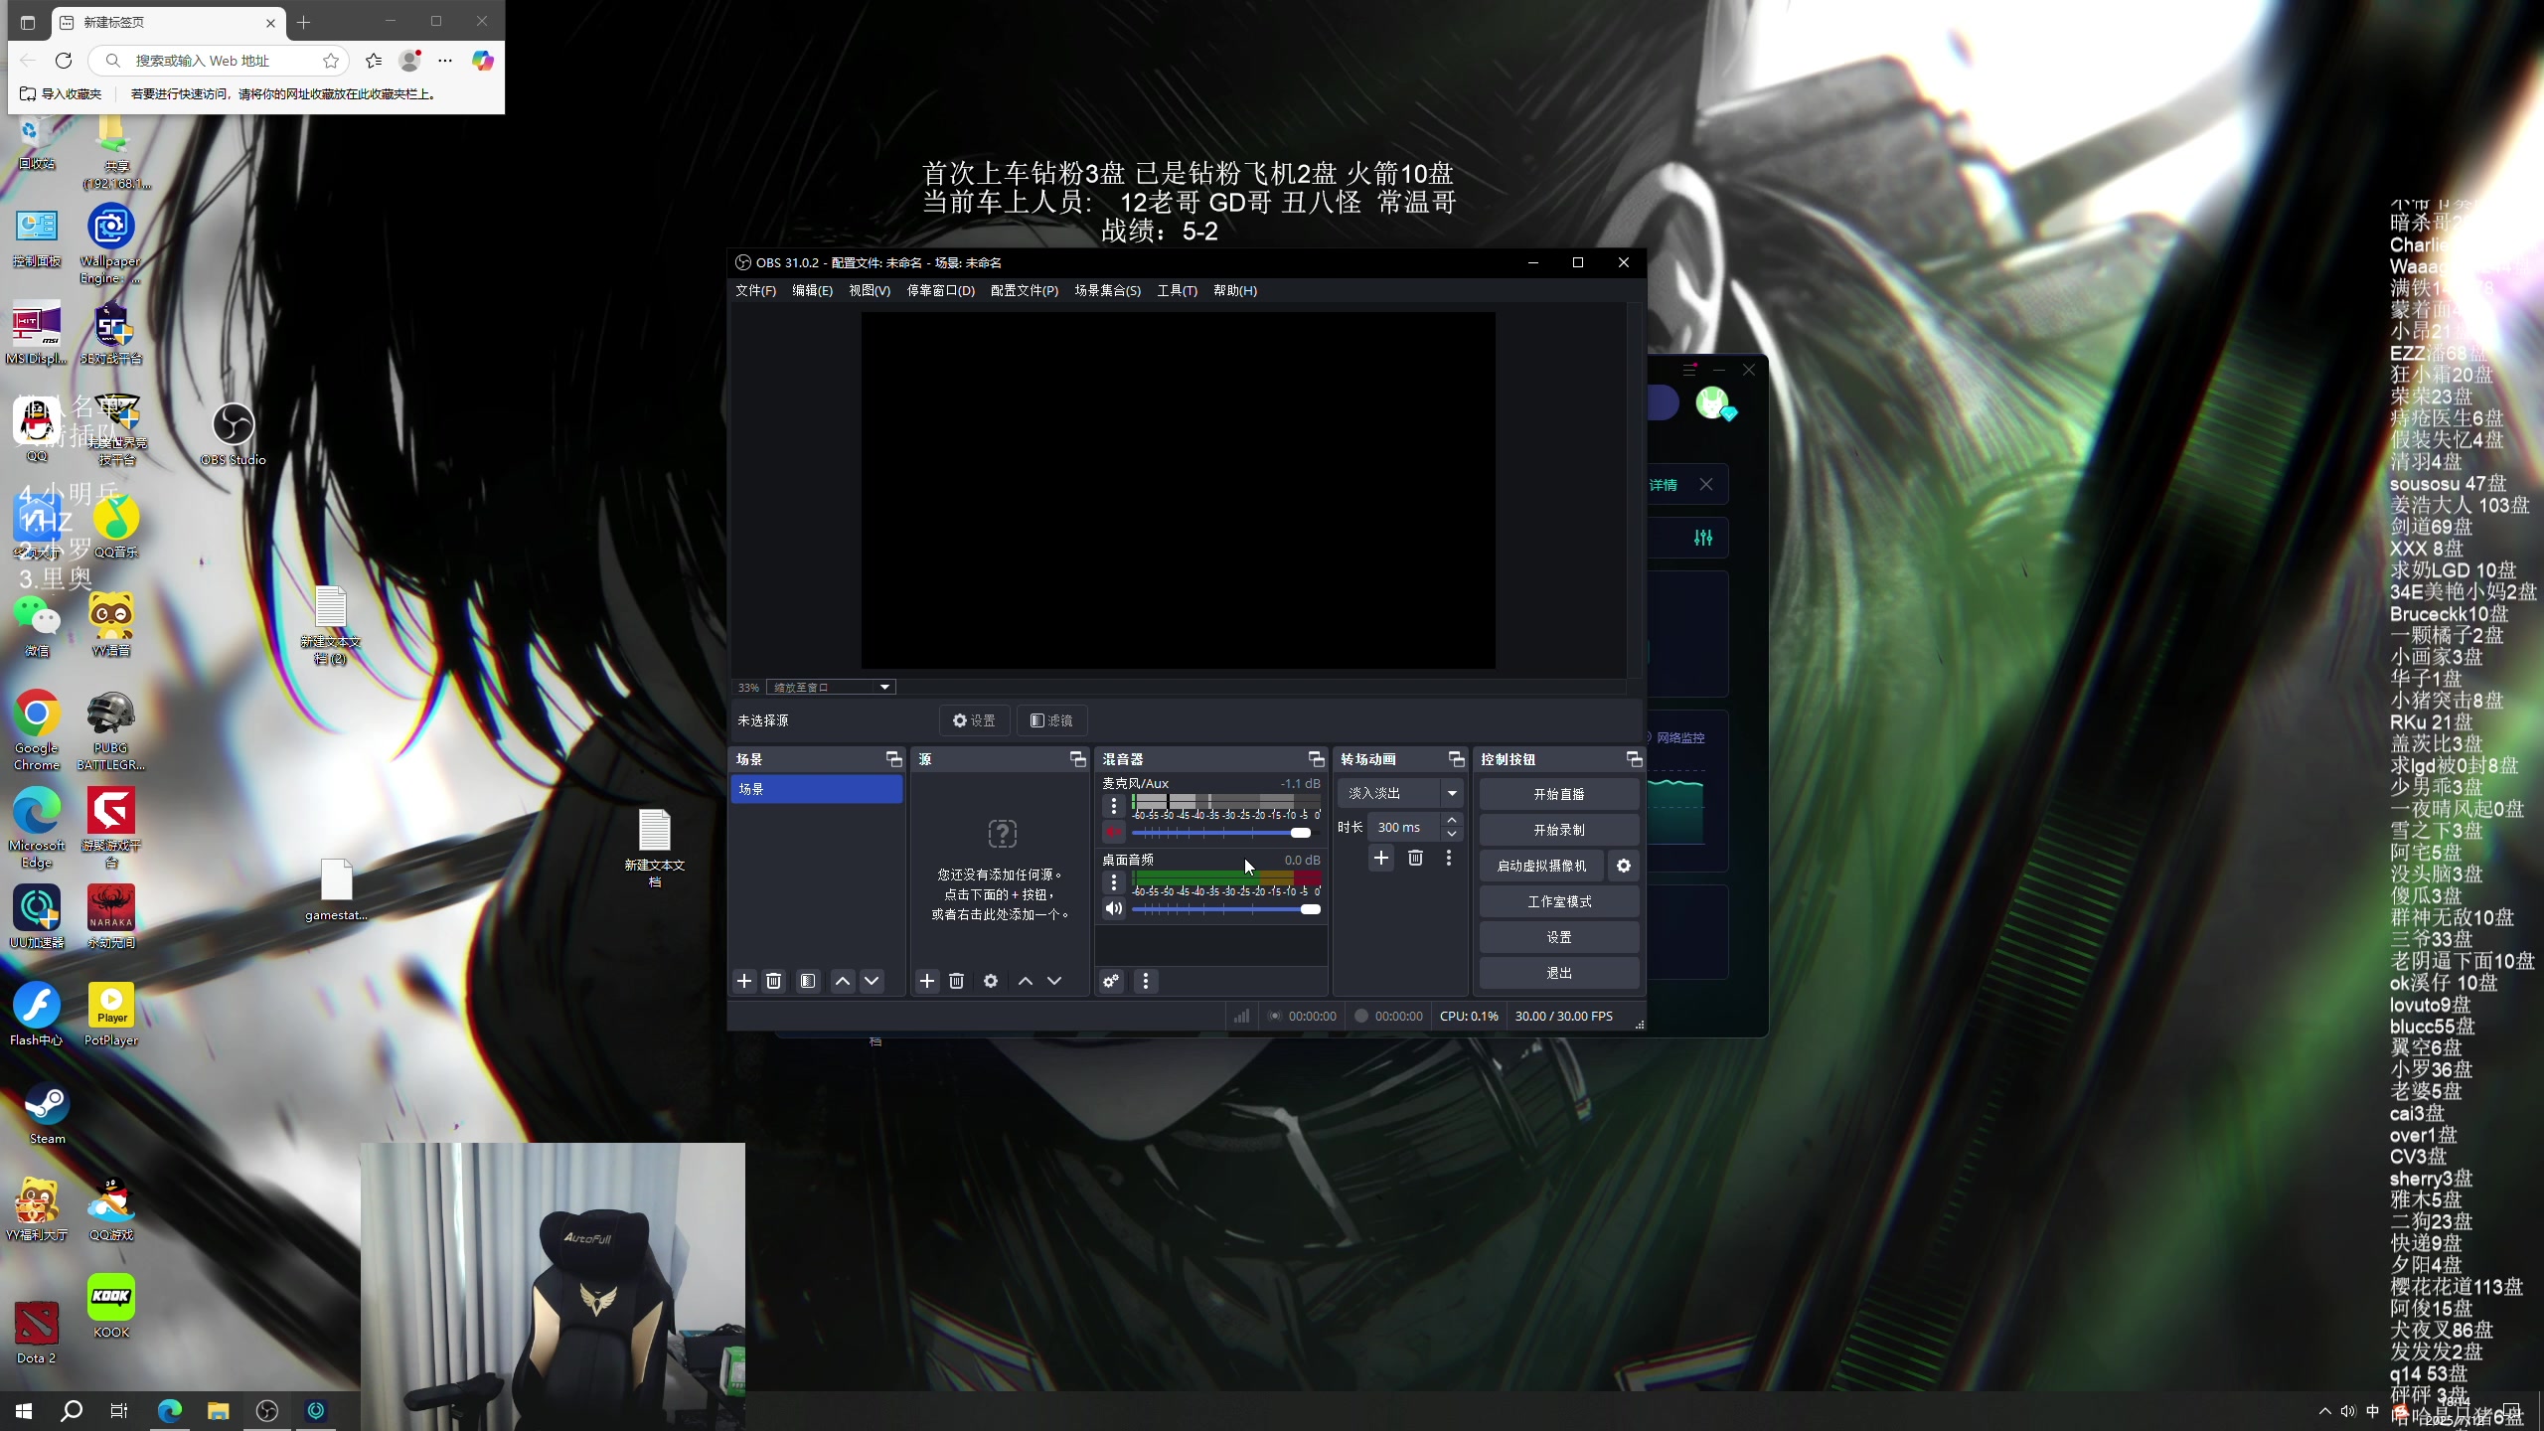Open 停靠窗口(D) menu in OBS

940,290
